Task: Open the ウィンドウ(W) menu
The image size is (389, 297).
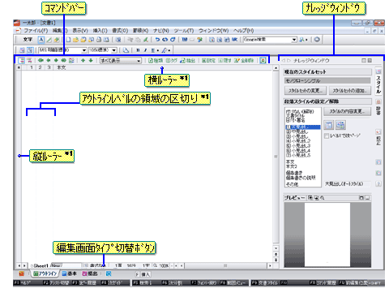Action: click(x=214, y=31)
